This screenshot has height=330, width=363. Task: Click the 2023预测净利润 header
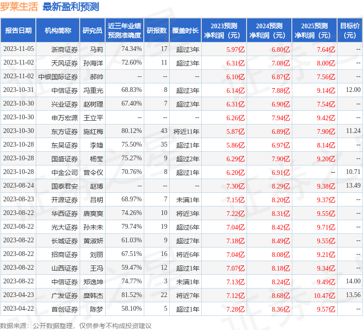(224, 30)
